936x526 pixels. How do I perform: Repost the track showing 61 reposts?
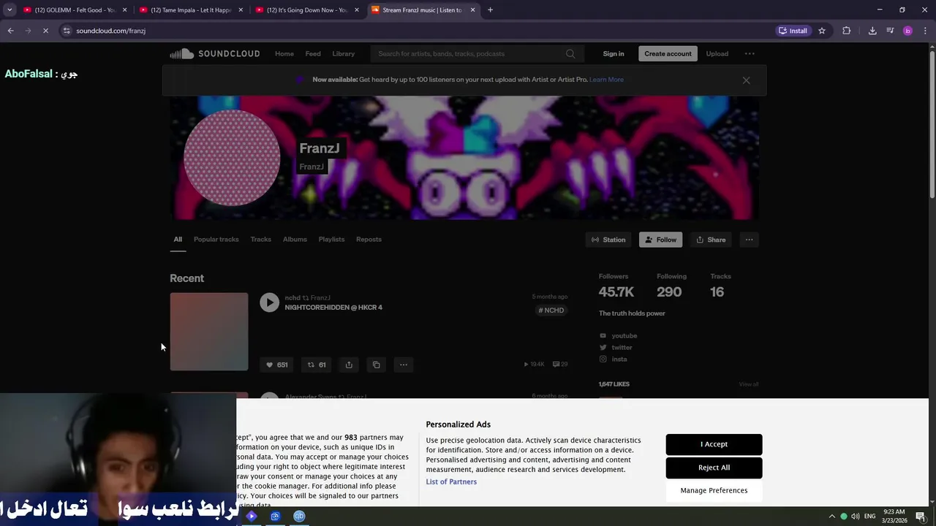pos(317,365)
